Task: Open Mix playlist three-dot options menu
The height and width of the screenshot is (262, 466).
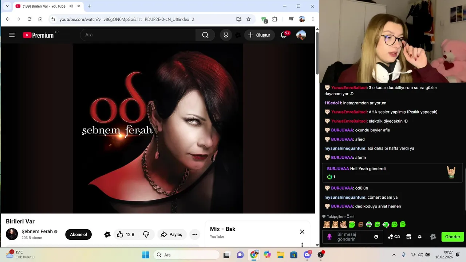Action: pos(302,245)
